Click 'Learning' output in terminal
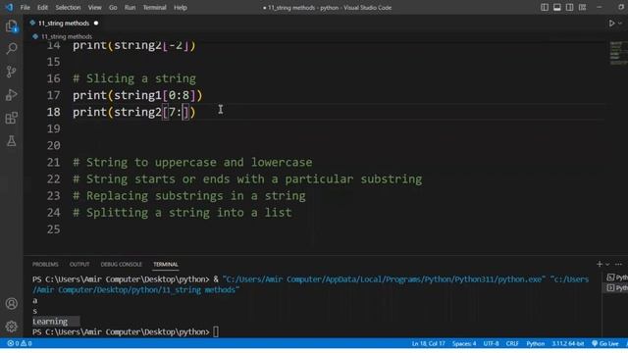The image size is (628, 353). click(50, 322)
